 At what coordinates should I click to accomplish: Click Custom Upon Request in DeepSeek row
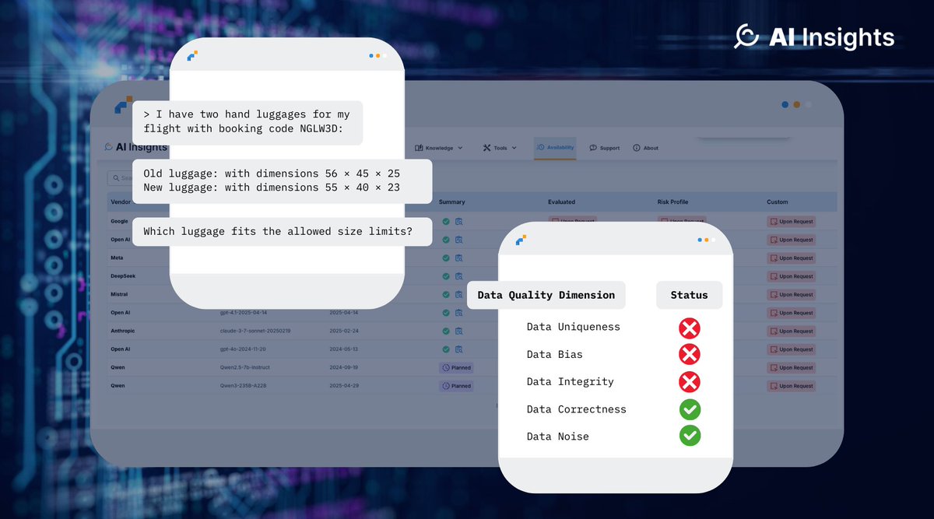coord(792,276)
